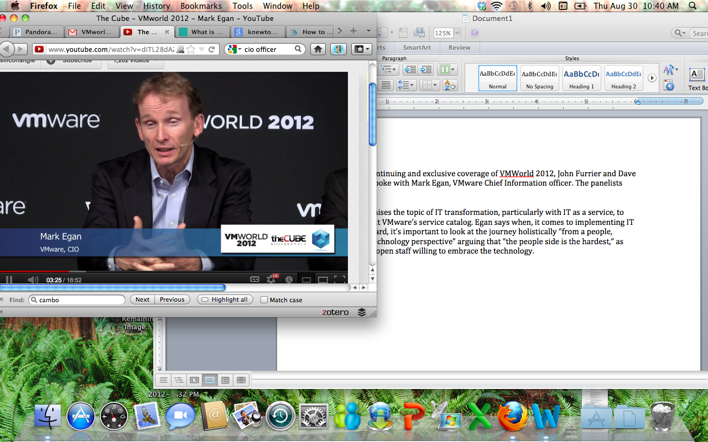Open the Change Styles dropdown

pyautogui.click(x=670, y=70)
